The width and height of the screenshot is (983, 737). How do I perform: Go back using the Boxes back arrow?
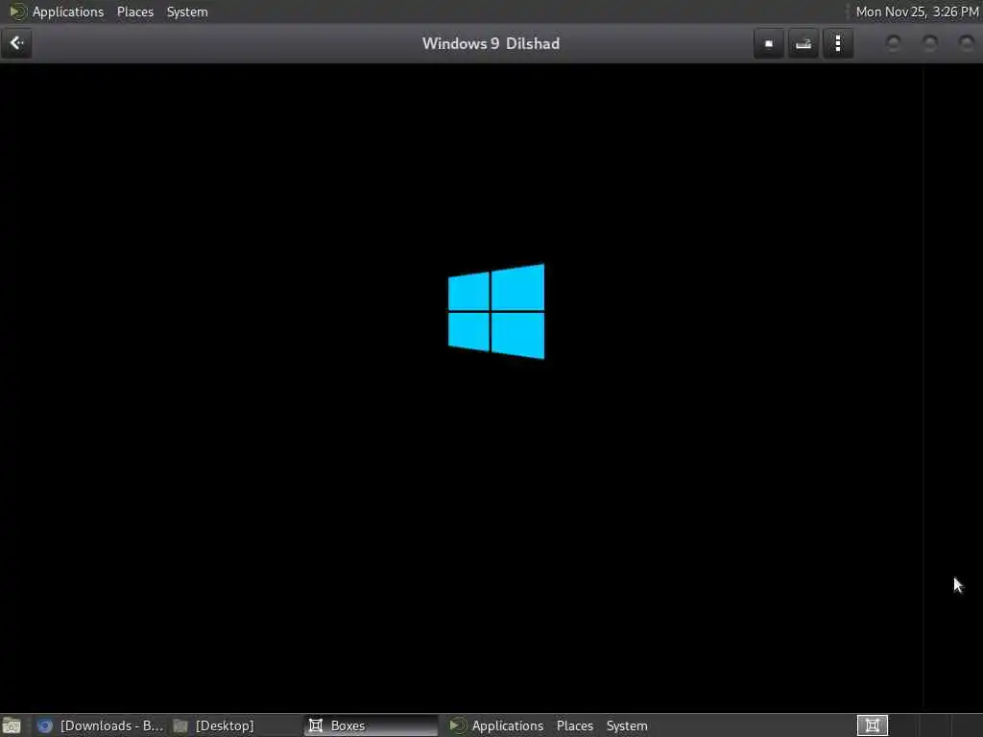click(x=16, y=43)
